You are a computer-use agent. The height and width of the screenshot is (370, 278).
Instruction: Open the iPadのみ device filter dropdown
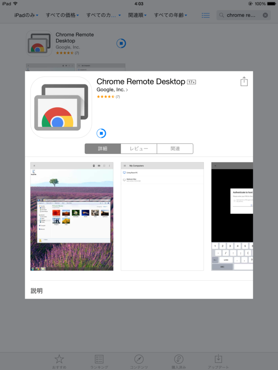[x=26, y=15]
